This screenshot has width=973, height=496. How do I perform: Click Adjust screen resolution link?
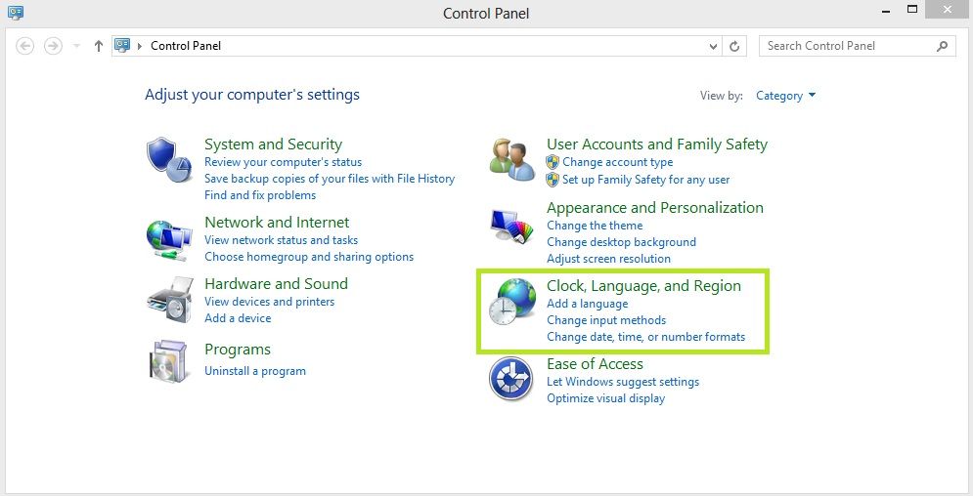pos(609,259)
